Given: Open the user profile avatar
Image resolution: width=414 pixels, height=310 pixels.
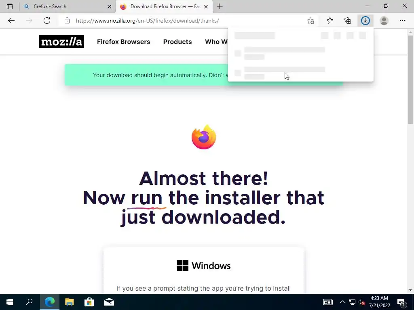Looking at the screenshot, I should coord(384,21).
